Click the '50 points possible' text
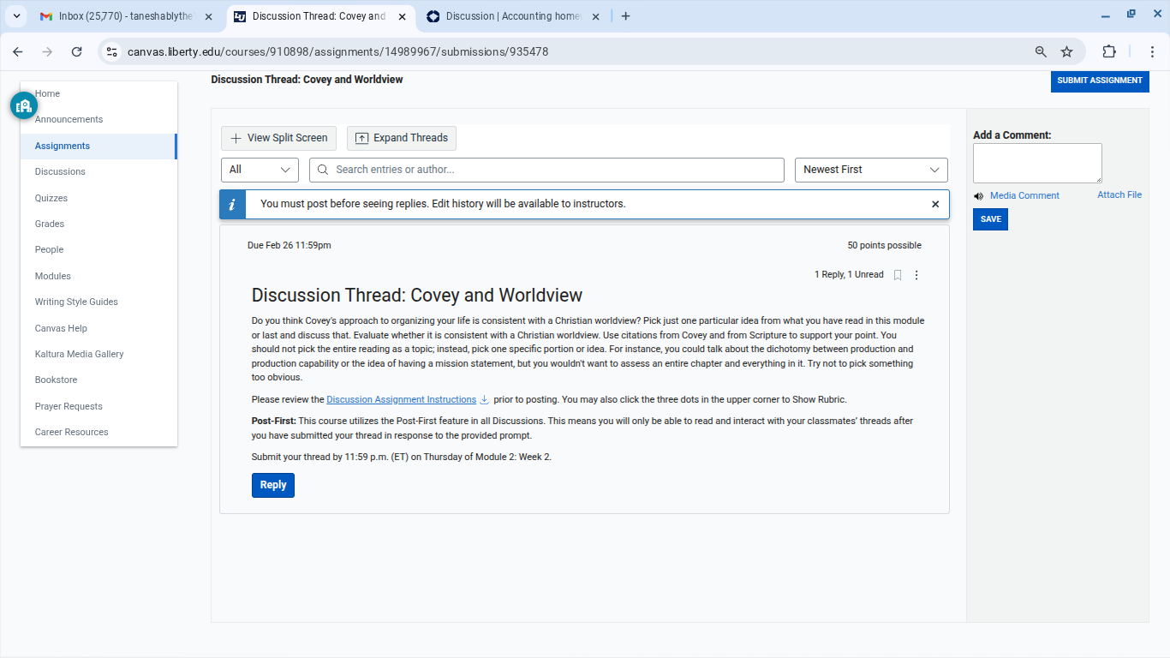Screen dimensions: 1170x658 point(885,246)
